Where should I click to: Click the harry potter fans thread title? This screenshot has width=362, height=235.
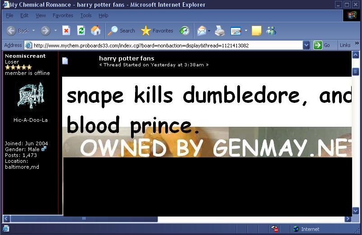coord(127,58)
